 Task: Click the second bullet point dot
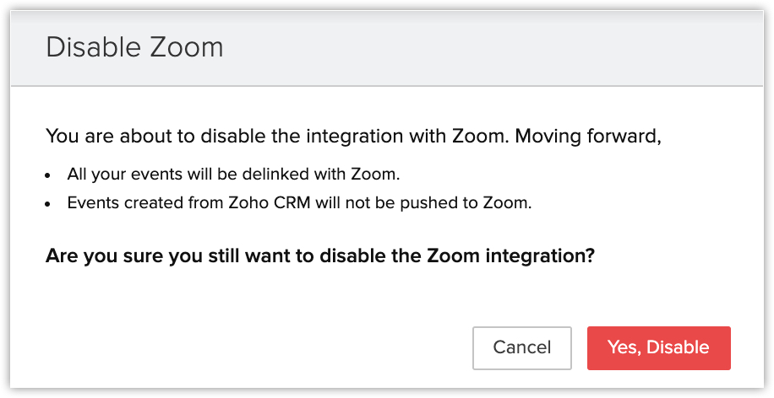(x=49, y=204)
